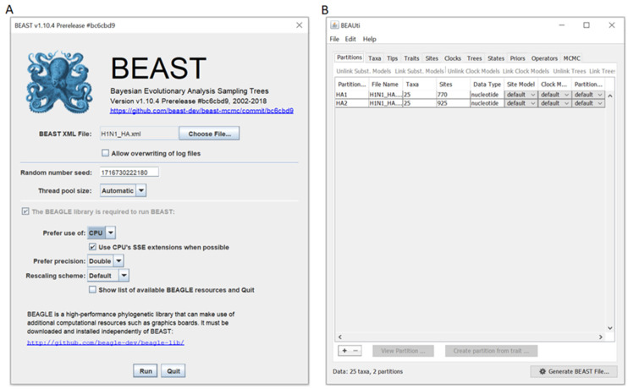
Task: Switch to the Operators tab
Action: pyautogui.click(x=544, y=58)
